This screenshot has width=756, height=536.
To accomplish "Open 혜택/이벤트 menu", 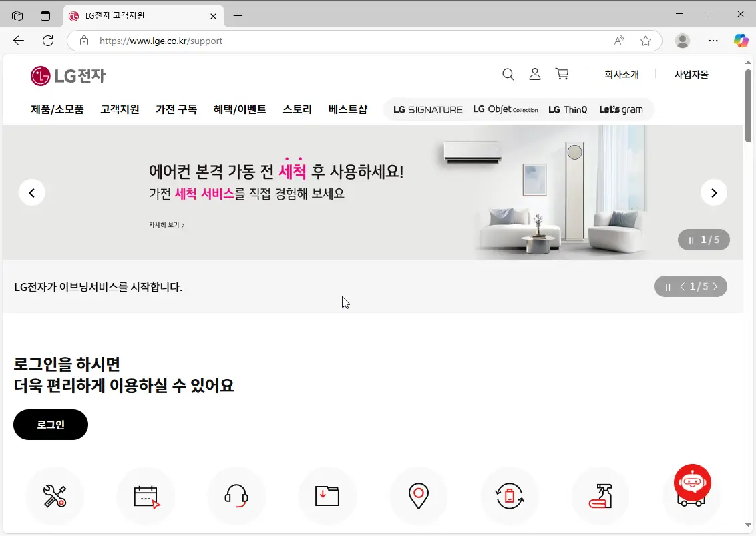I will click(x=240, y=109).
